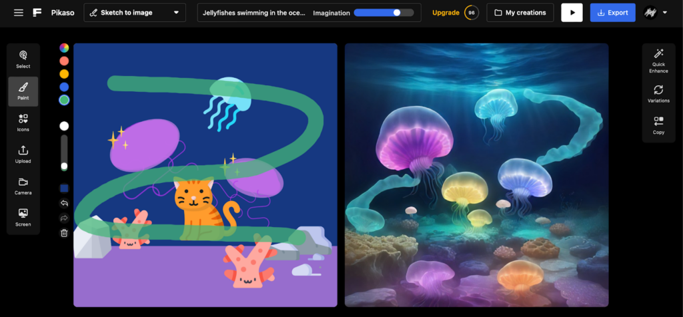Open the Icons library tool
The image size is (683, 317).
[x=23, y=123]
